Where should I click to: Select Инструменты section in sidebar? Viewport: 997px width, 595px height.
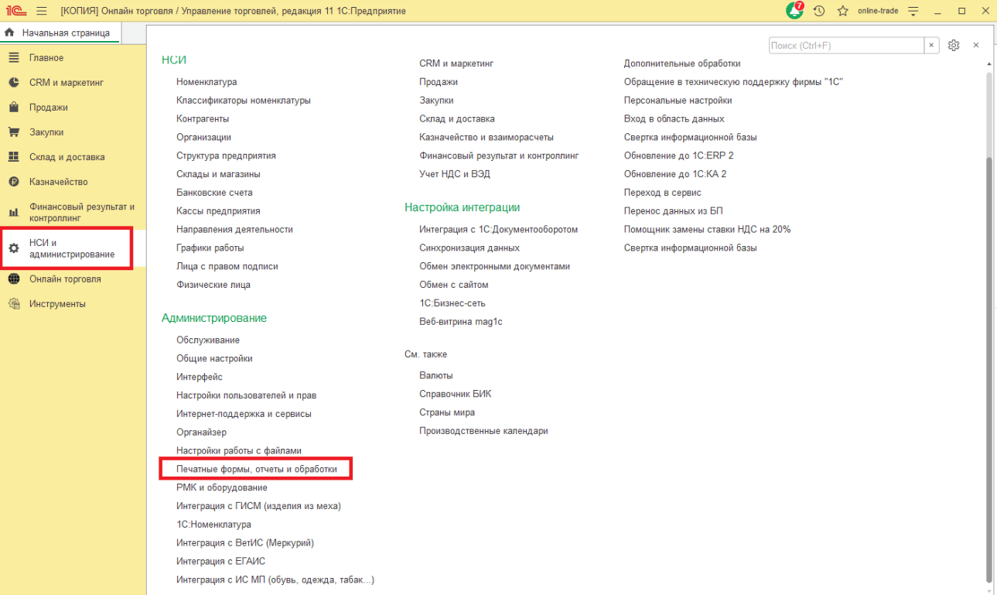[x=57, y=304]
